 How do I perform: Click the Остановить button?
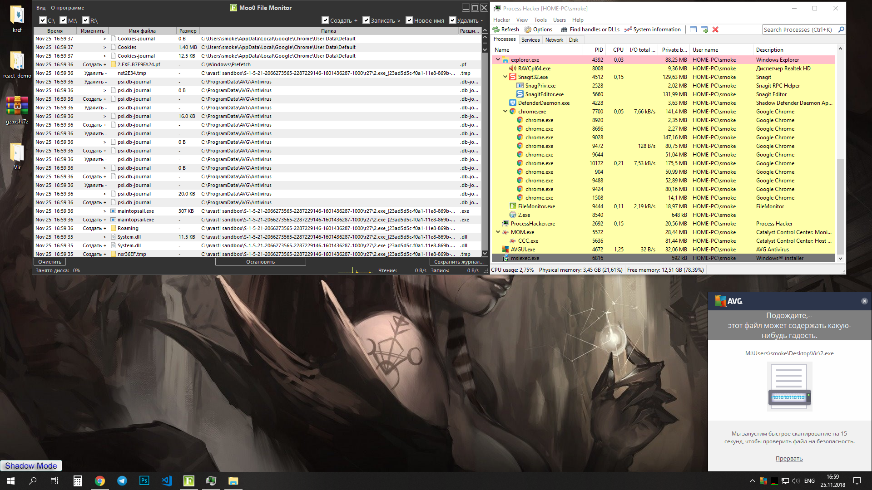[260, 262]
